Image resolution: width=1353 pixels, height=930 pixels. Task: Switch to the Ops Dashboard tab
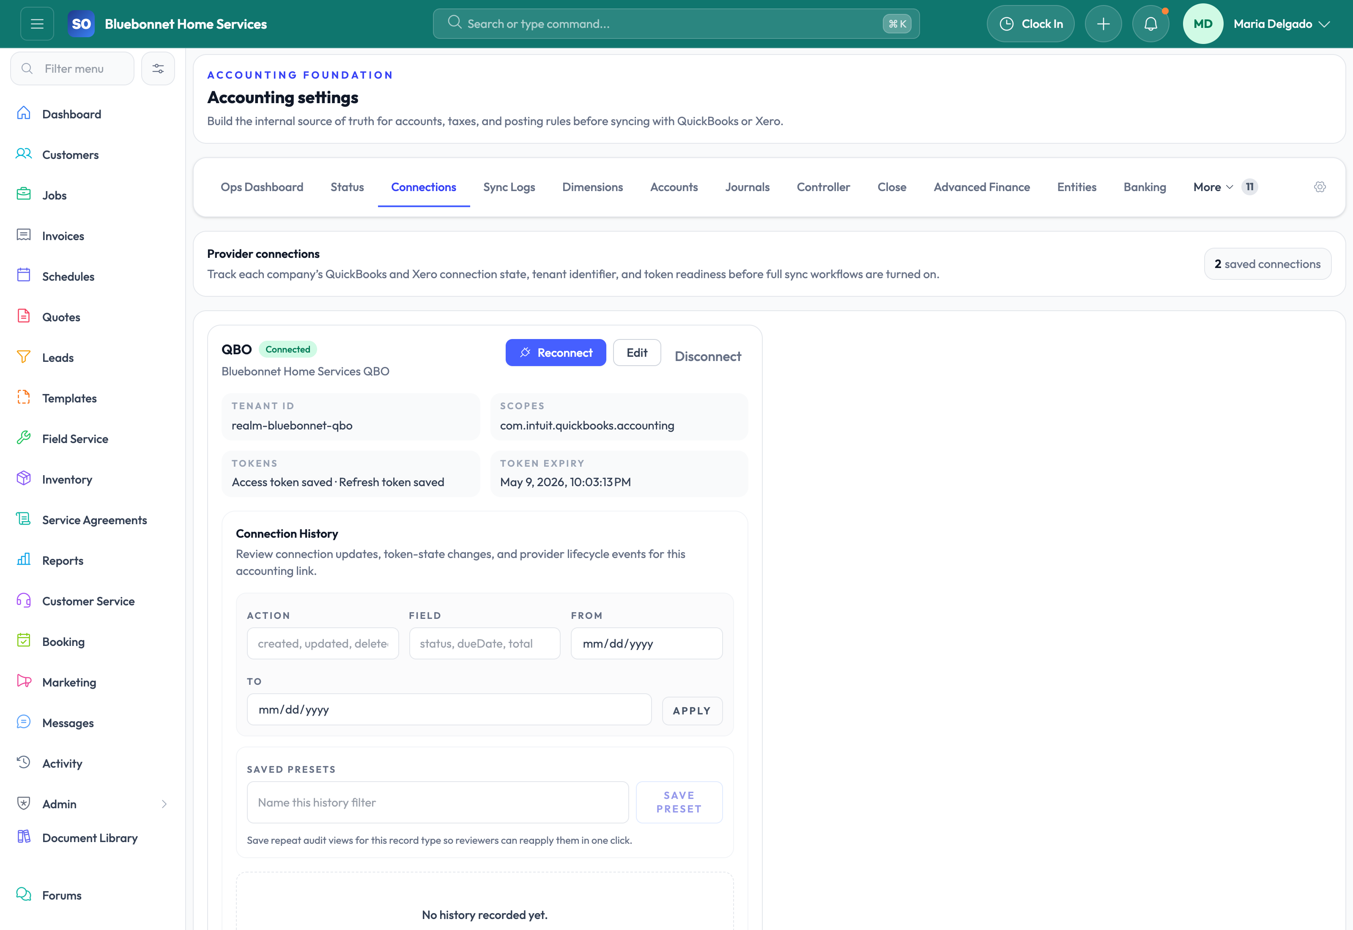262,187
